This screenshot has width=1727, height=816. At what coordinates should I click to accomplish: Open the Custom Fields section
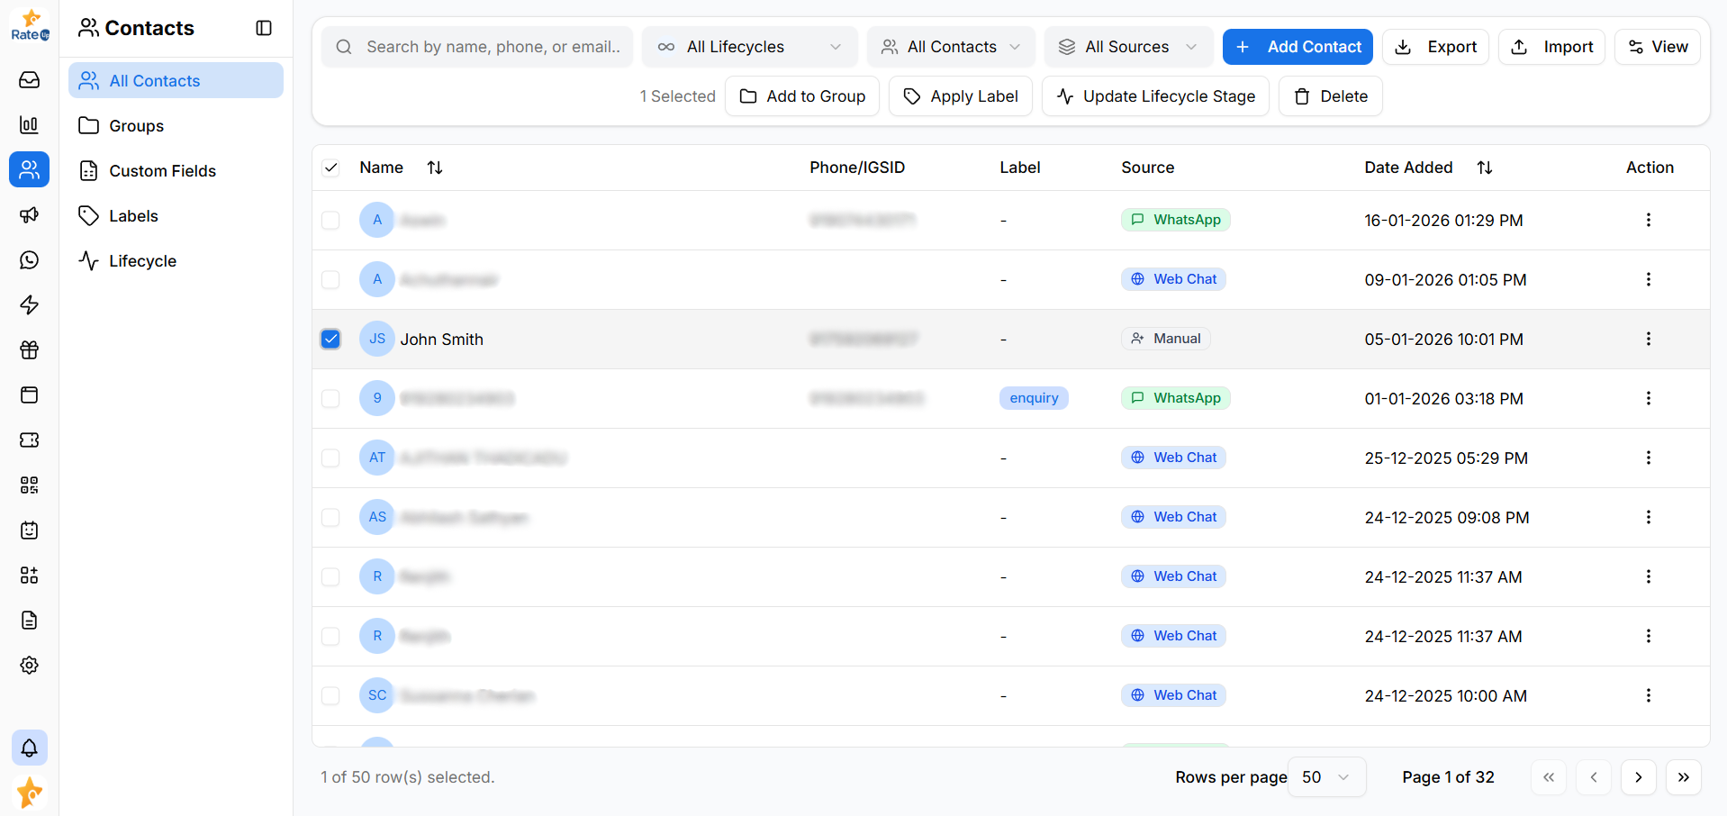tap(162, 170)
